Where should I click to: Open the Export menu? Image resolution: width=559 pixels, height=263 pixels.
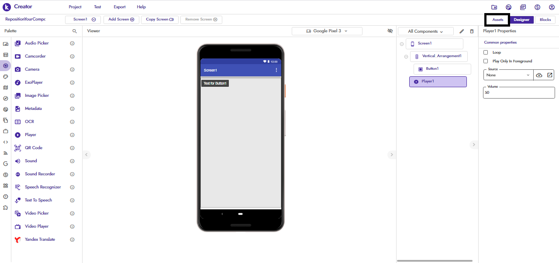[119, 7]
